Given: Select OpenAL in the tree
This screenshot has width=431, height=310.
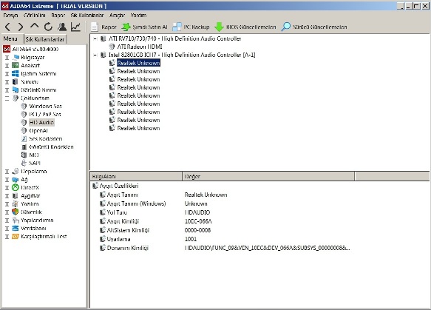Looking at the screenshot, I should (38, 131).
